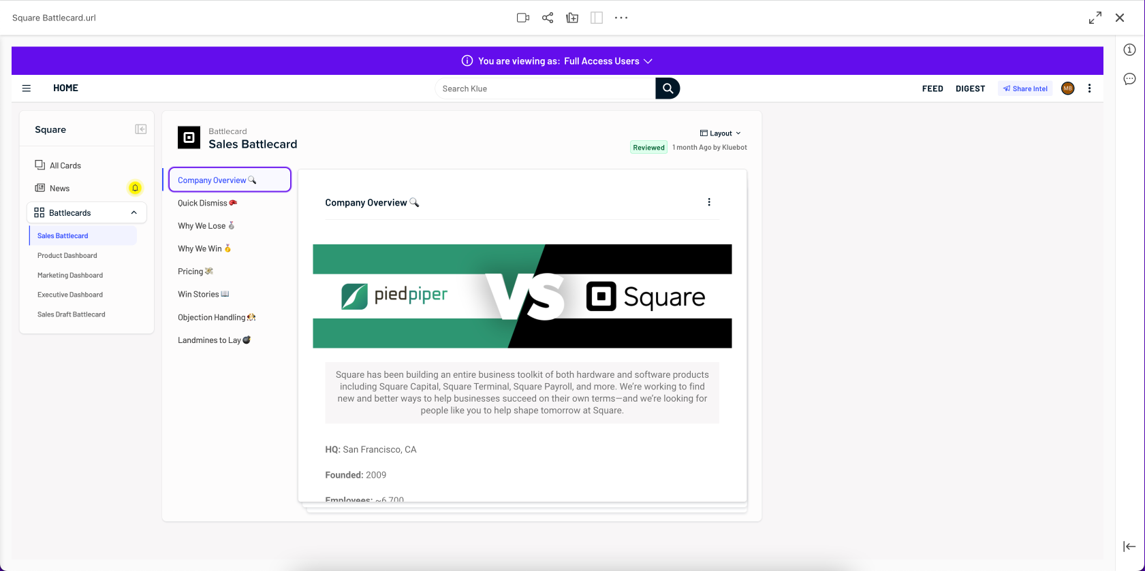Open the info panel icon
Screen dimensions: 1145x571
click(1129, 50)
